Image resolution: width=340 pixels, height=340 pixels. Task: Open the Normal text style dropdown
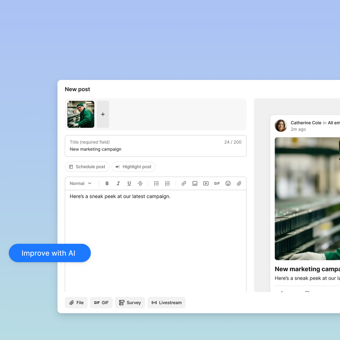pos(81,183)
